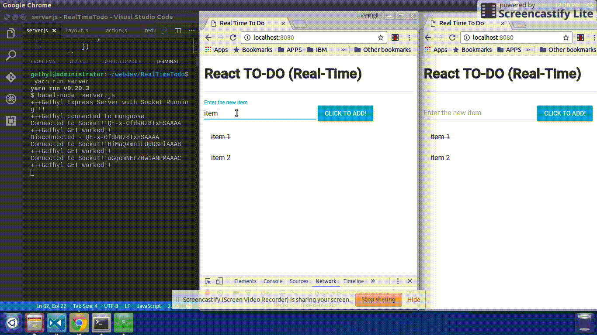Image resolution: width=597 pixels, height=335 pixels.
Task: Open Other bookmarks folder in the left Chrome window
Action: point(382,50)
